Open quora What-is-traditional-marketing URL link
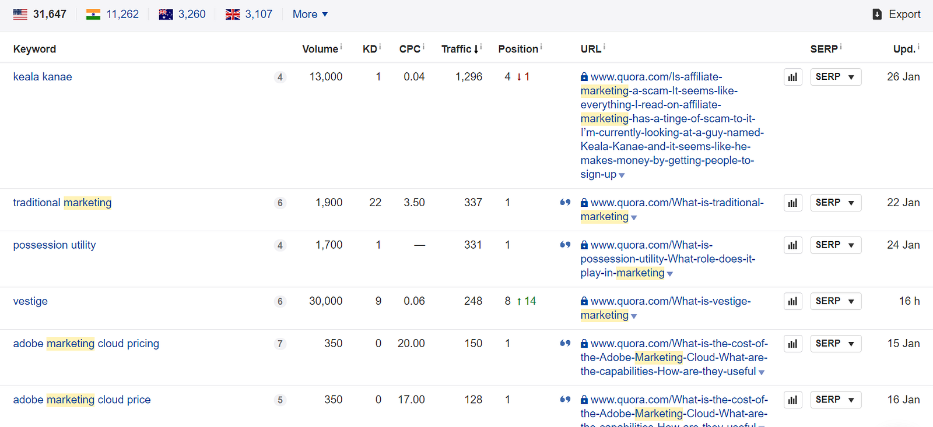The image size is (933, 427). (672, 210)
